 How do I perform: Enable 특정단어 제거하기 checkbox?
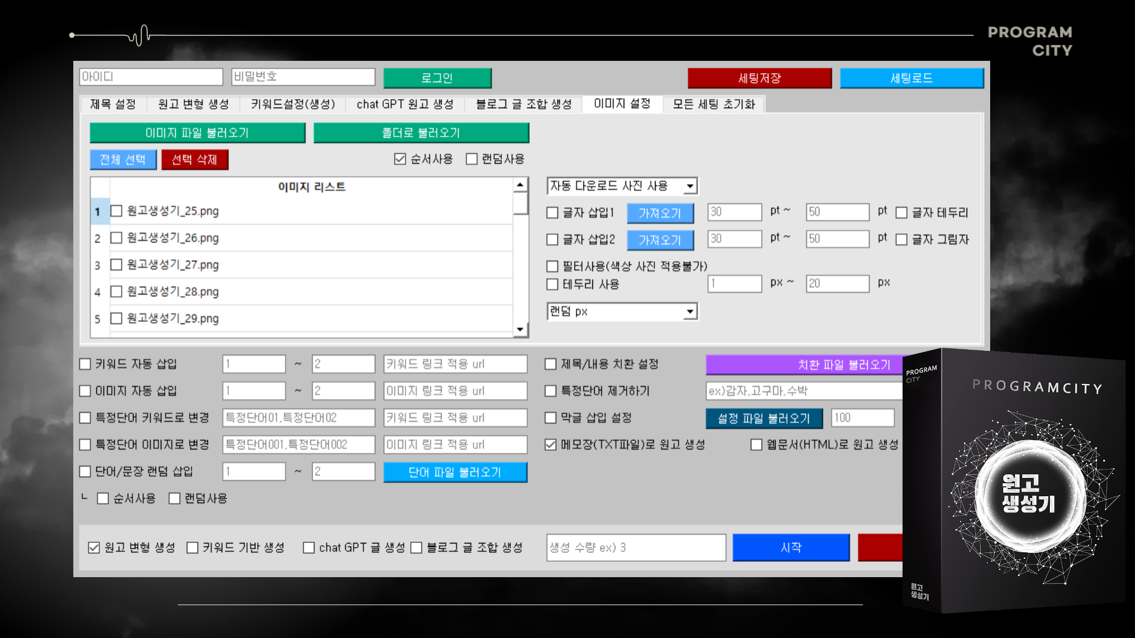(550, 391)
